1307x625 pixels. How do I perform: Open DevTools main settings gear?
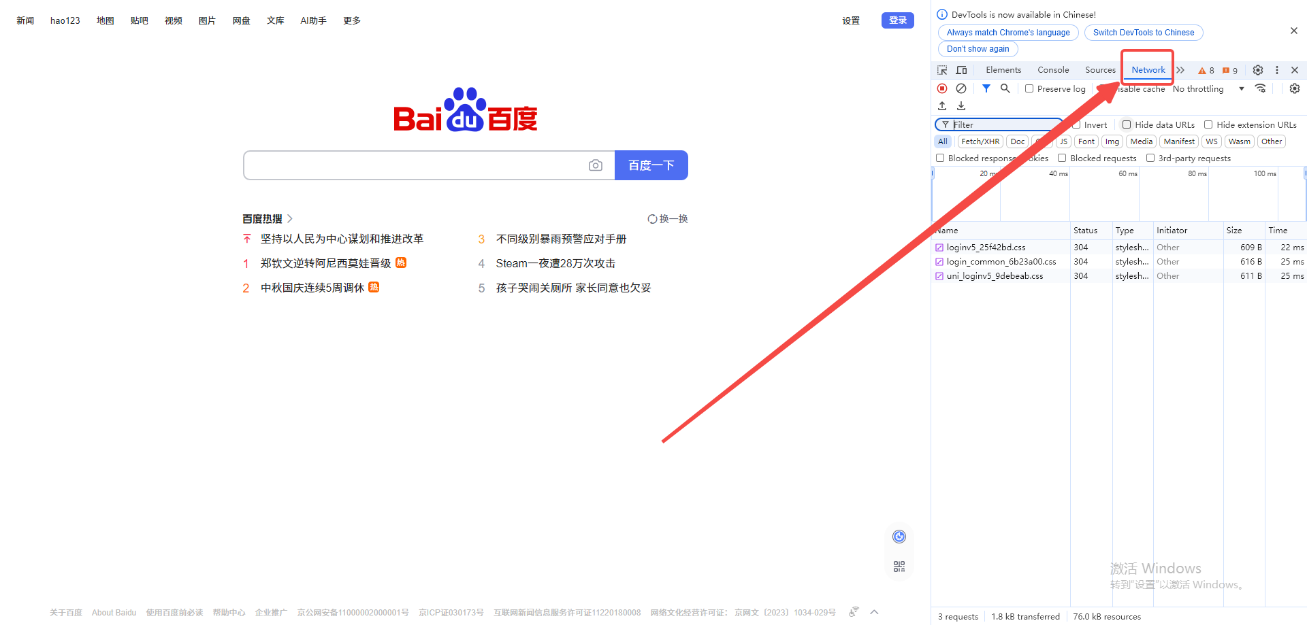click(1258, 70)
